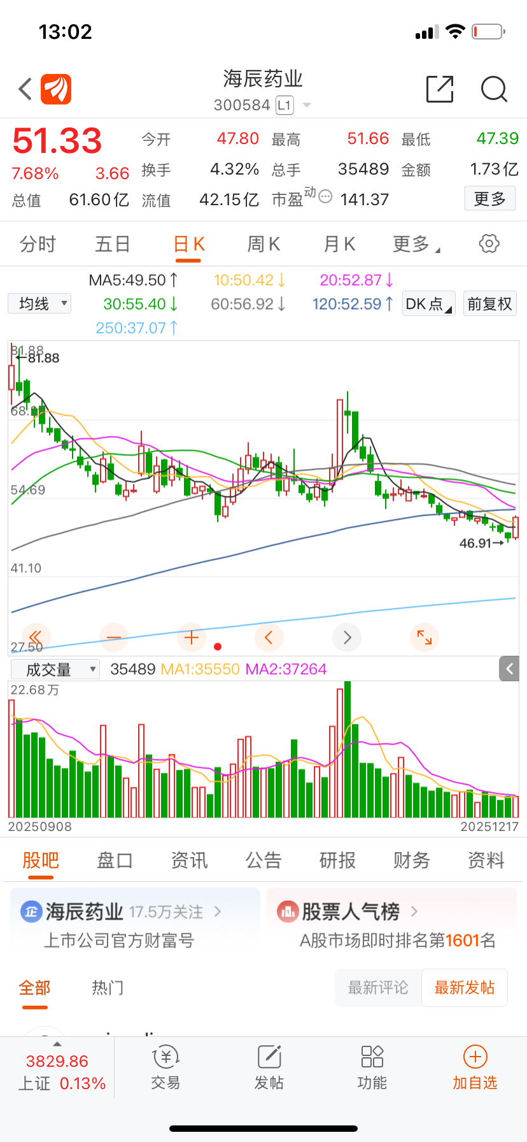Open the 公告 tab
The width and height of the screenshot is (527, 1142).
point(263,860)
